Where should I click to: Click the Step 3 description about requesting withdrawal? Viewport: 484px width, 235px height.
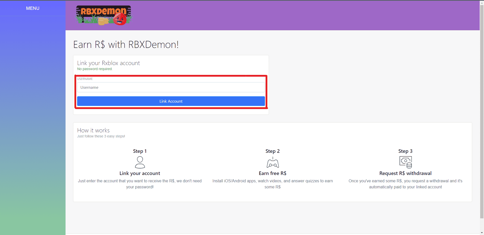[405, 184]
